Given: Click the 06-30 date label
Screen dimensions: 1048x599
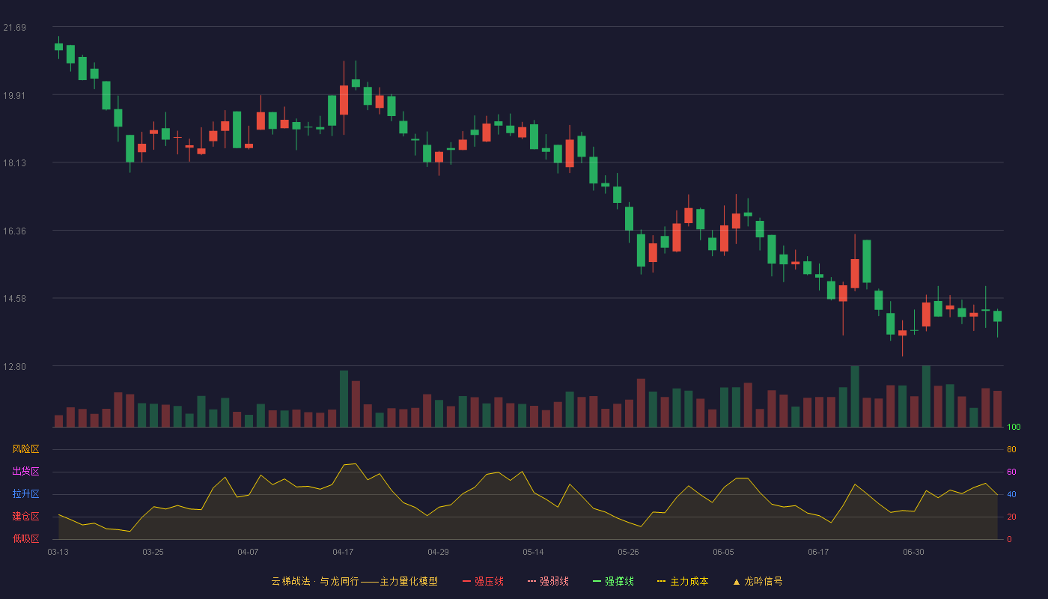Looking at the screenshot, I should point(913,552).
